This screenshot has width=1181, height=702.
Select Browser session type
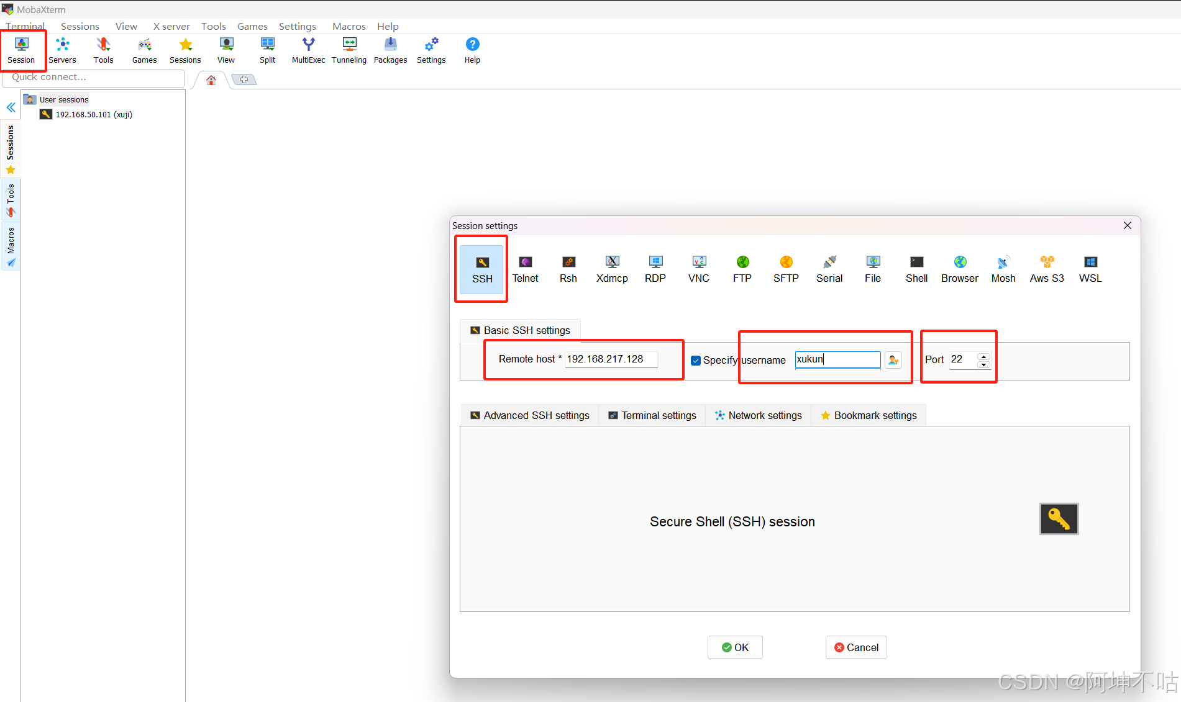click(960, 269)
